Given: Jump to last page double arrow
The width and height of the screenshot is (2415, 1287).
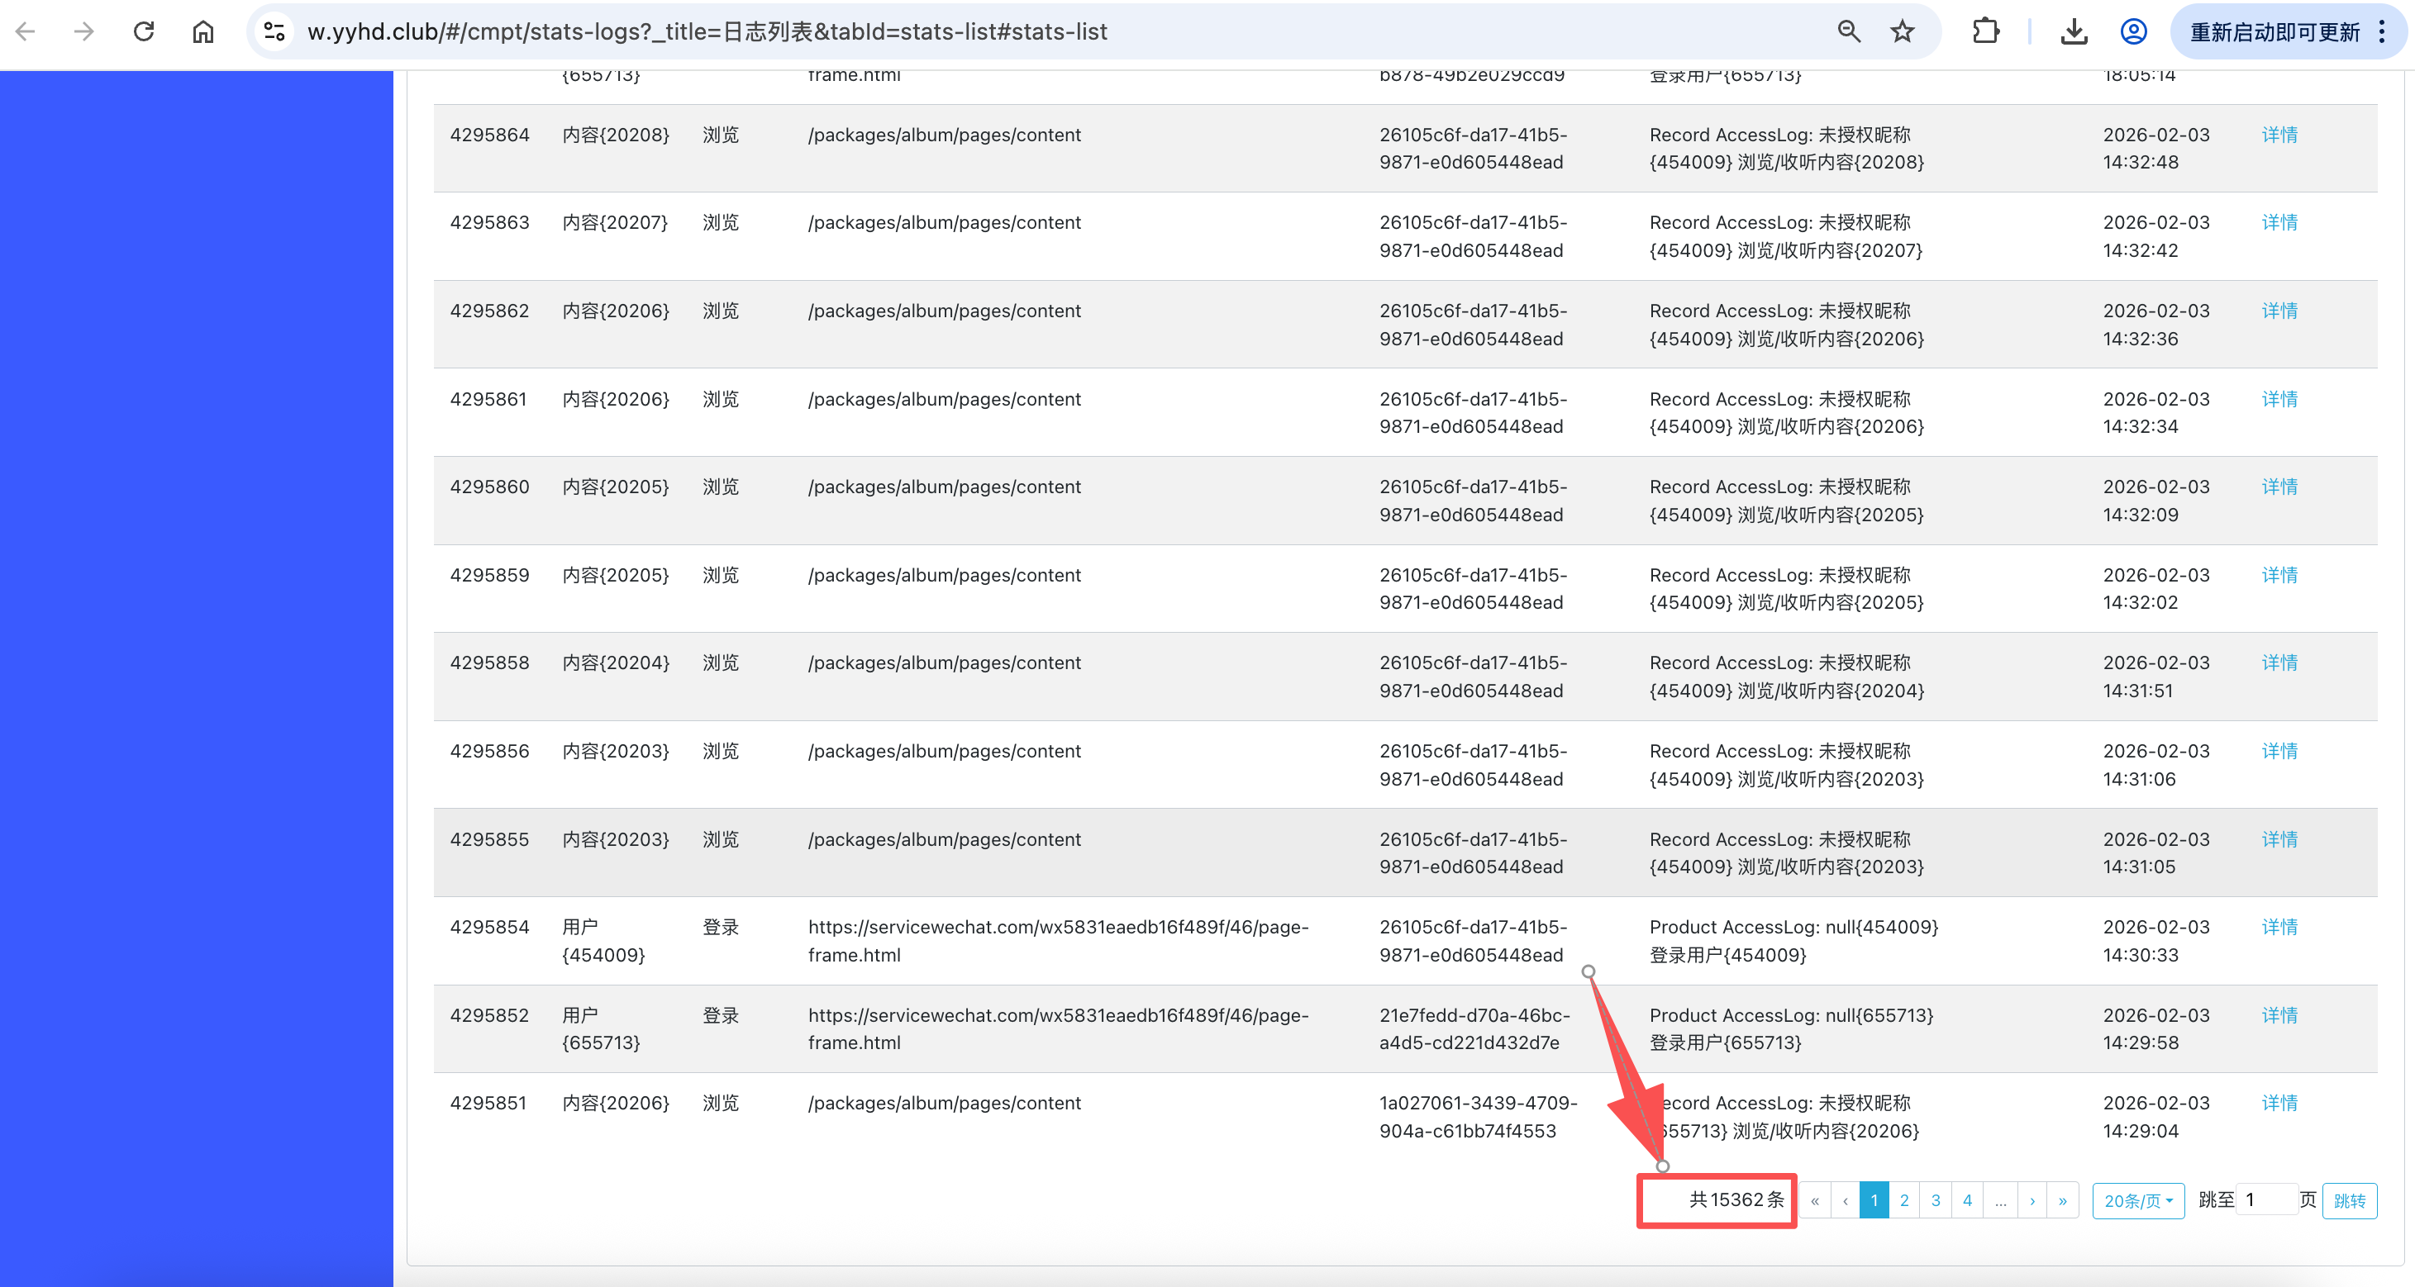Looking at the screenshot, I should (x=2062, y=1201).
